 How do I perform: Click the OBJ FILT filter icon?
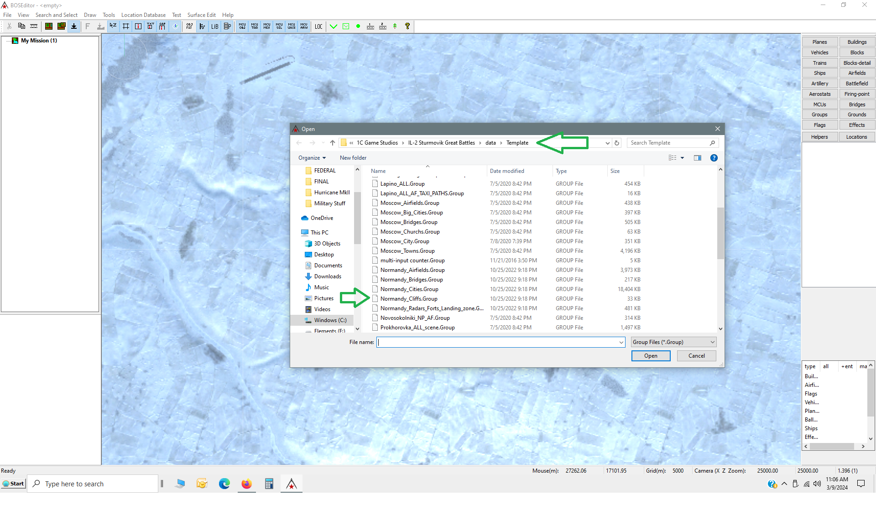[x=189, y=26]
